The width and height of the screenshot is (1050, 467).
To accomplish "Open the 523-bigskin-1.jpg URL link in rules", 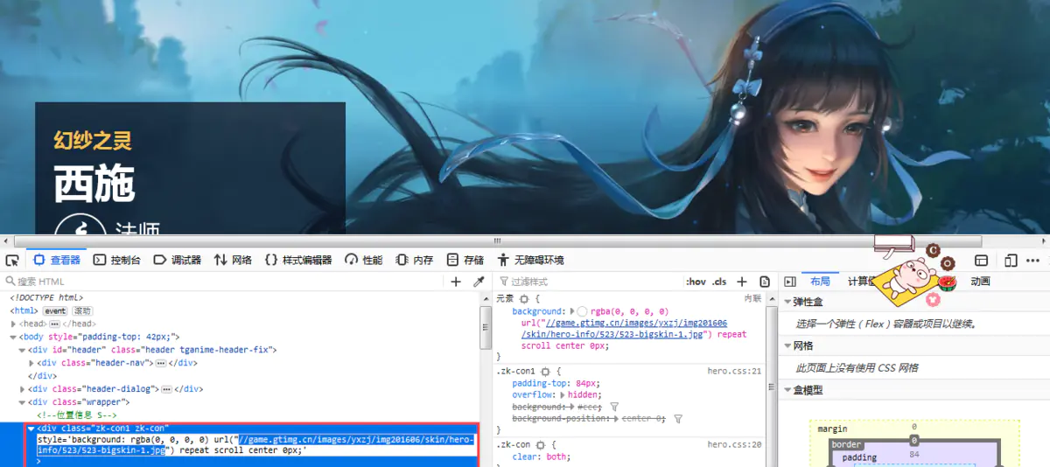I will [x=624, y=329].
